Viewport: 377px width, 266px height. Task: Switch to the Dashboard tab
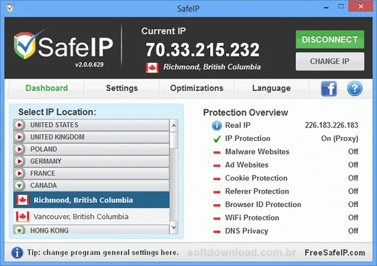click(x=46, y=88)
